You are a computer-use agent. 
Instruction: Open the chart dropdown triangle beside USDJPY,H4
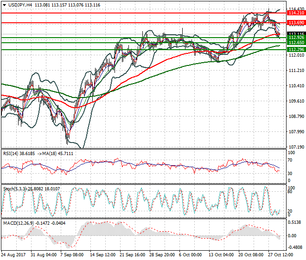(5, 5)
